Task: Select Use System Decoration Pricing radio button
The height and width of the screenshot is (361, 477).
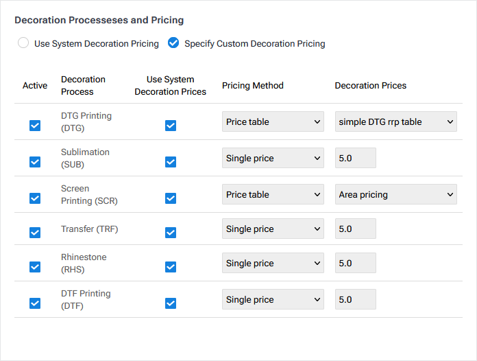Action: coord(23,43)
